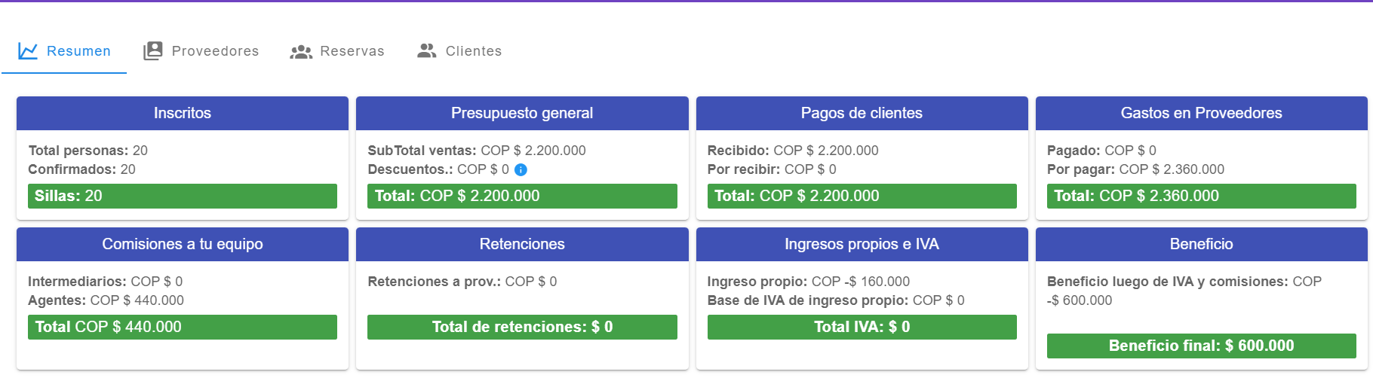Click the Reservas group icon
1373x384 pixels.
pyautogui.click(x=301, y=51)
